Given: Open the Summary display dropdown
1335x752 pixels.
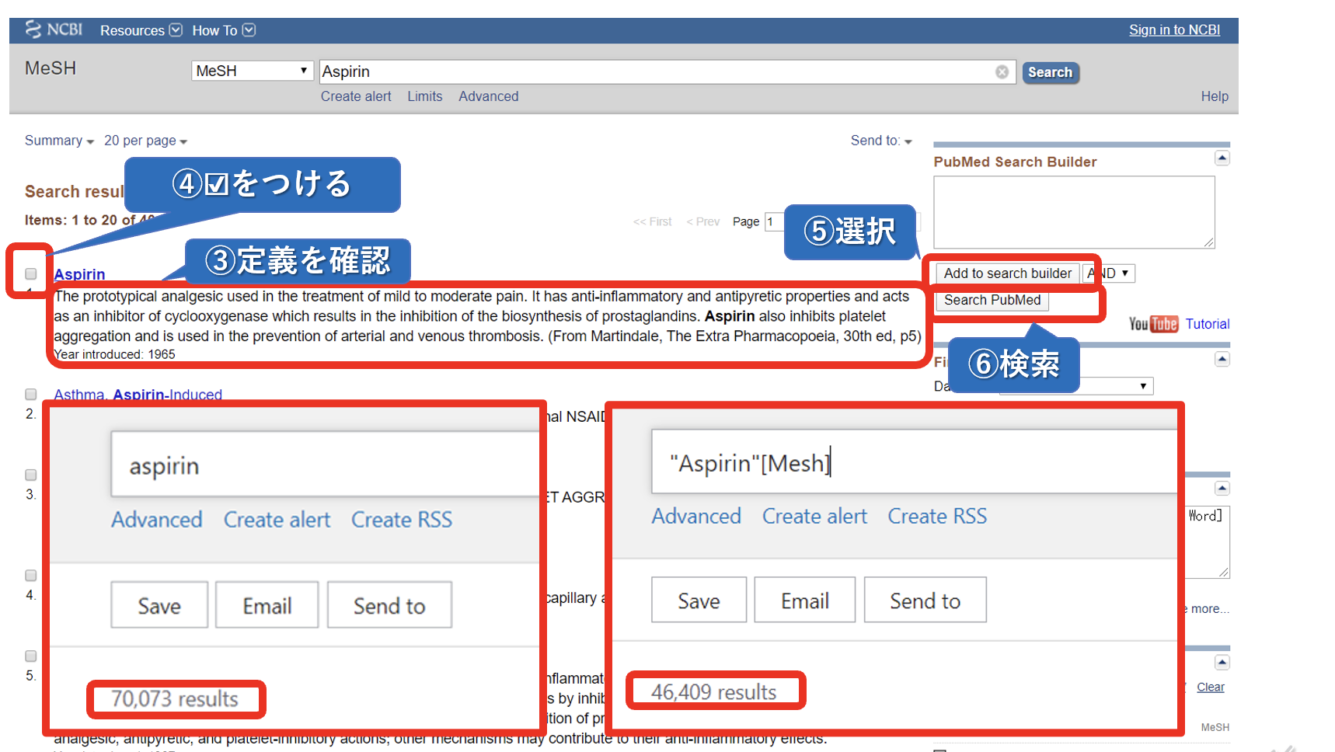Looking at the screenshot, I should point(58,140).
